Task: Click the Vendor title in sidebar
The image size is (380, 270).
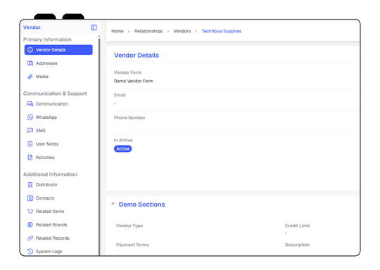Action: click(x=32, y=27)
